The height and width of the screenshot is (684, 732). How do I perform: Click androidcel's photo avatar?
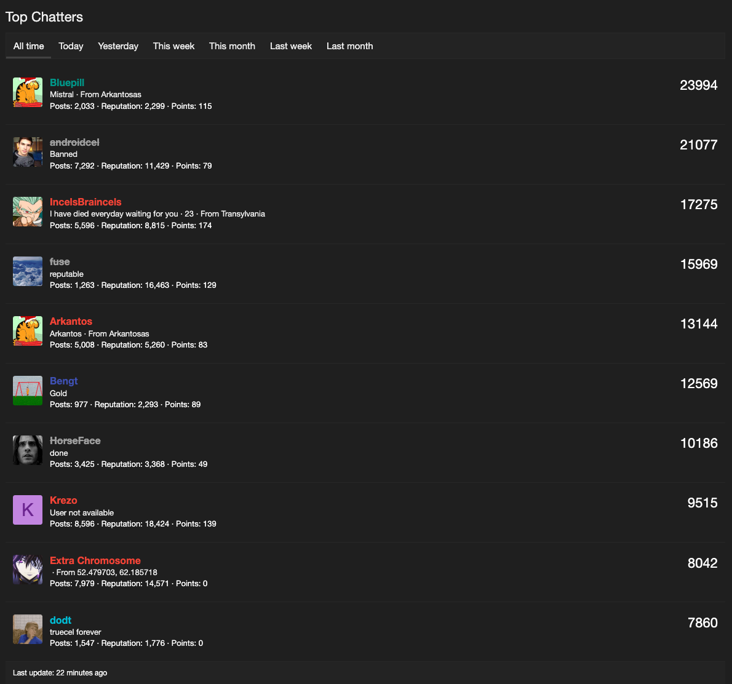[28, 152]
